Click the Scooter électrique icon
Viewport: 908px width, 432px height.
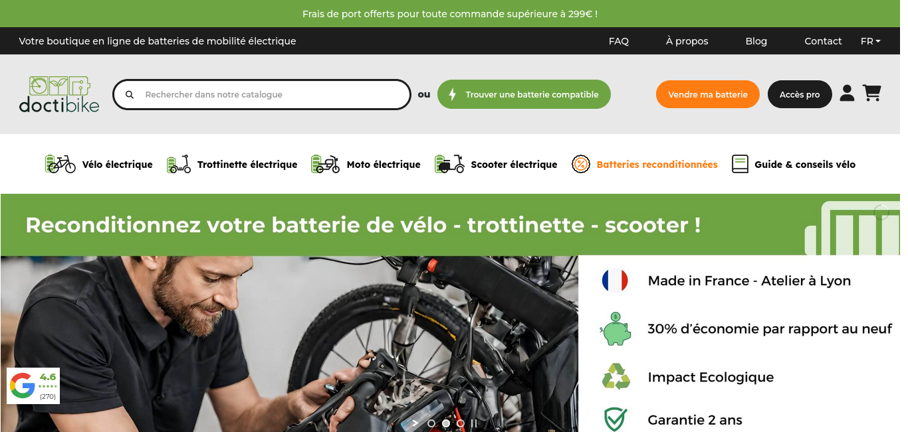point(450,164)
